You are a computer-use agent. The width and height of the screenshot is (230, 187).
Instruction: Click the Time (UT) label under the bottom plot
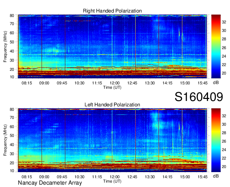click(x=112, y=182)
